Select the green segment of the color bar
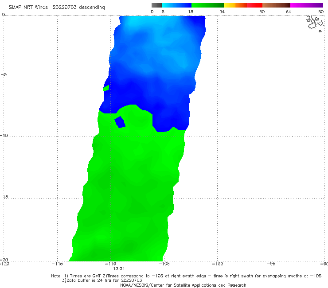This screenshot has width=328, height=288. 207,5
